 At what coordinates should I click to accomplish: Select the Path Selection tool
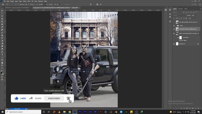[2, 57]
